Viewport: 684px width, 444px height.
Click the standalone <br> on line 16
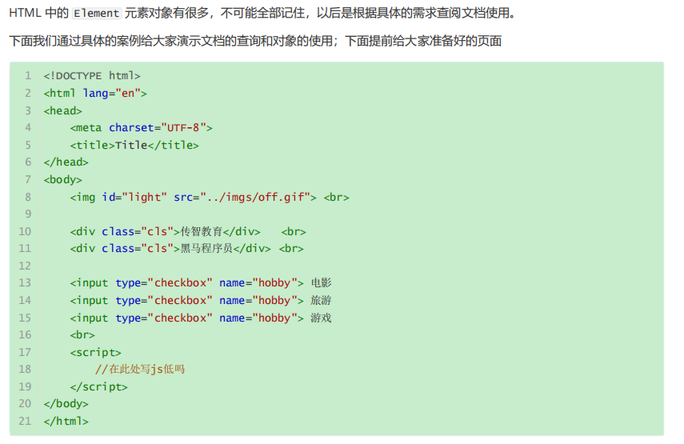pos(82,335)
